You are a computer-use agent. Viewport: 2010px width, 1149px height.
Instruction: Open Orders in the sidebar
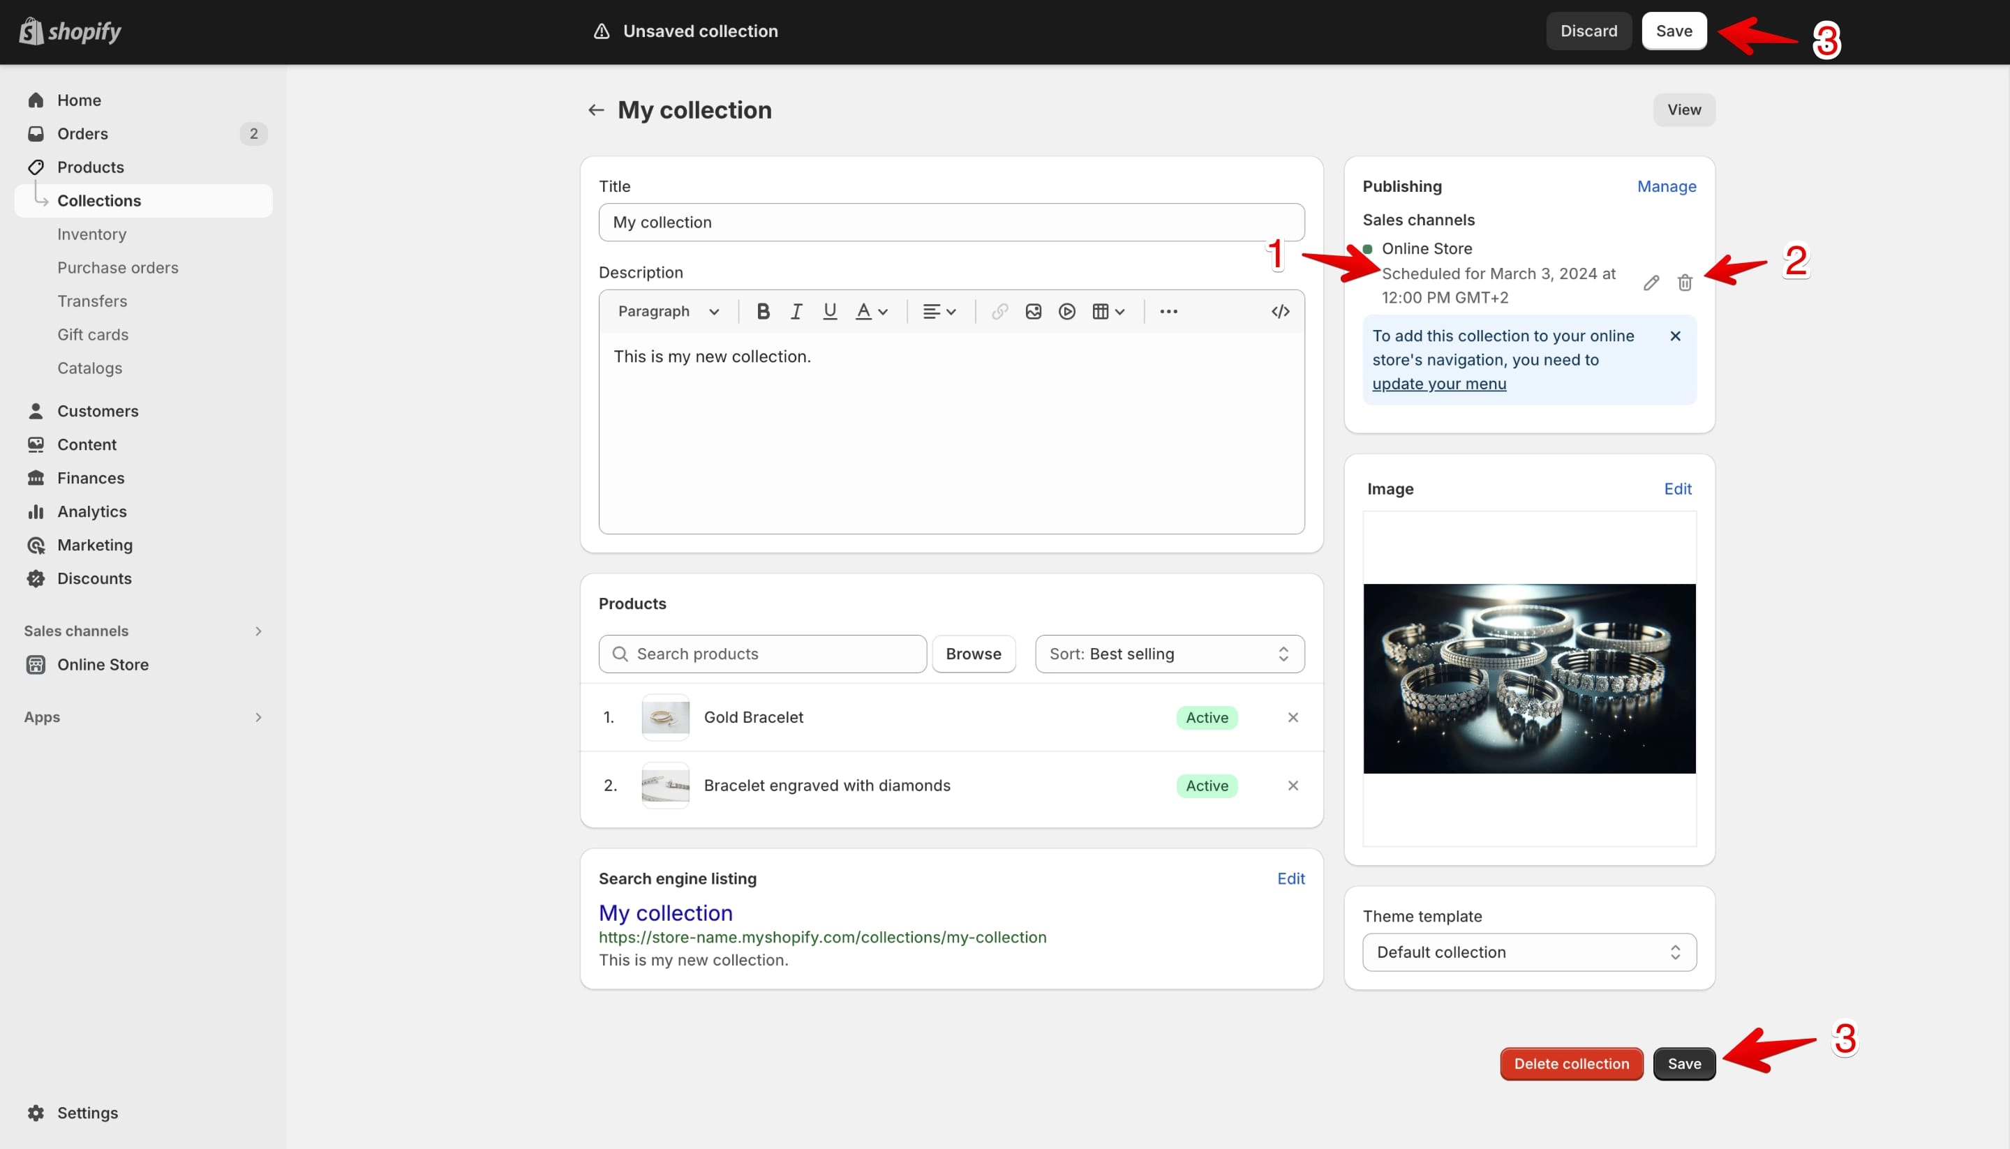click(144, 134)
